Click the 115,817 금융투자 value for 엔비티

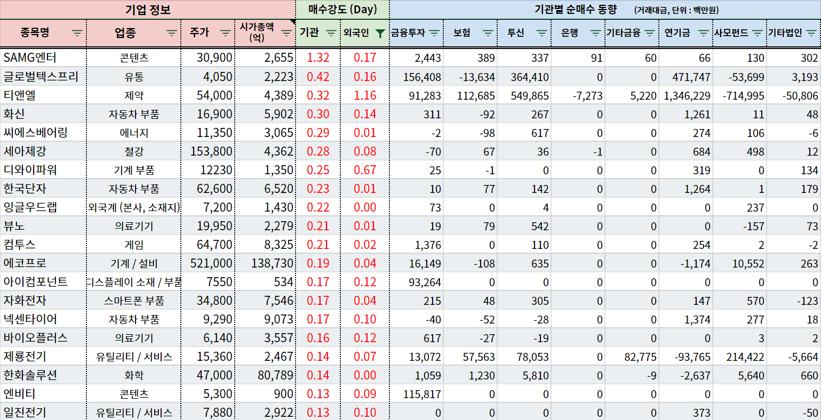(417, 393)
